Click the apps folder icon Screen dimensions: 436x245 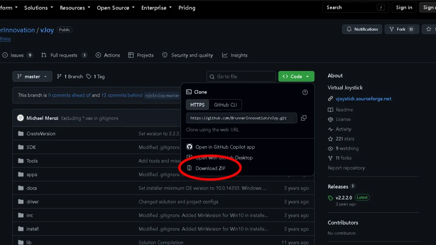(x=21, y=174)
